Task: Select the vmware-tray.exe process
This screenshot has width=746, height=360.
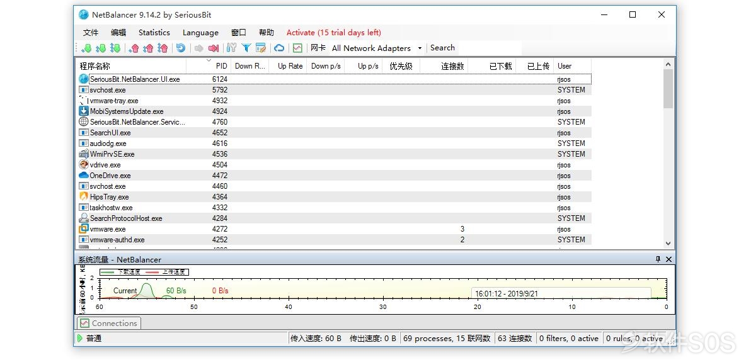Action: (334, 101)
